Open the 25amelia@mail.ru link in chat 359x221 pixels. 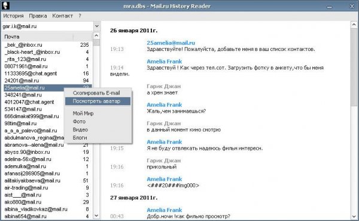171,43
